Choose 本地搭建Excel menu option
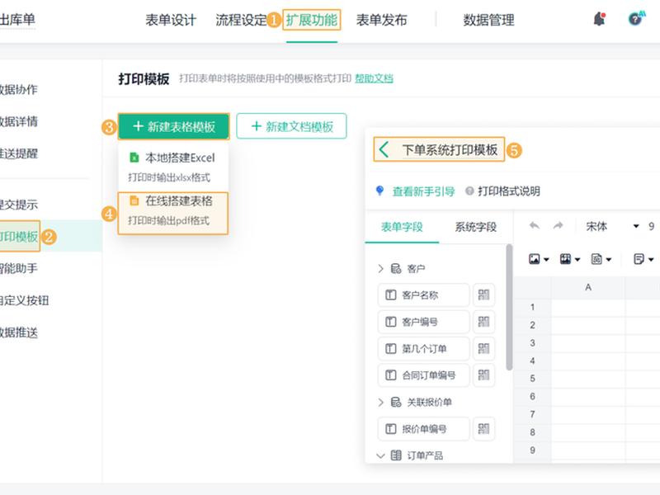Viewport: 660px width, 495px height. (x=173, y=167)
